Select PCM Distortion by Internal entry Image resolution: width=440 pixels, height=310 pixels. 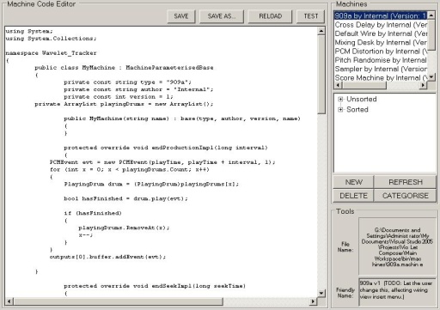(x=381, y=52)
